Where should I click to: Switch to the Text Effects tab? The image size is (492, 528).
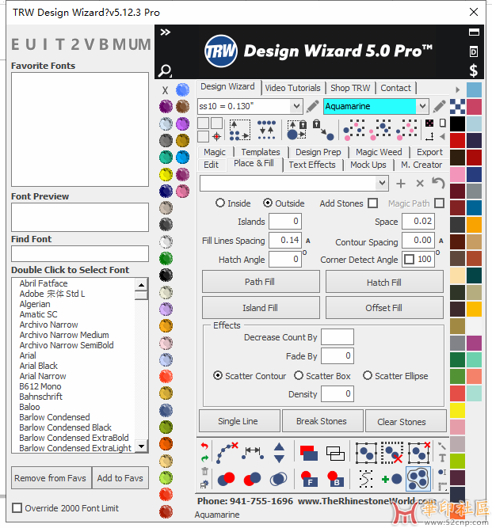pyautogui.click(x=312, y=165)
